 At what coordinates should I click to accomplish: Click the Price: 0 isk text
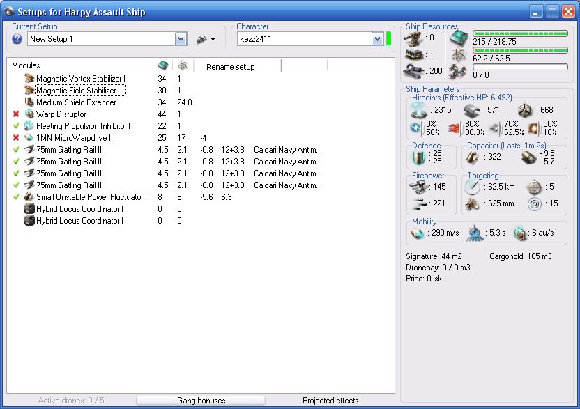[424, 279]
